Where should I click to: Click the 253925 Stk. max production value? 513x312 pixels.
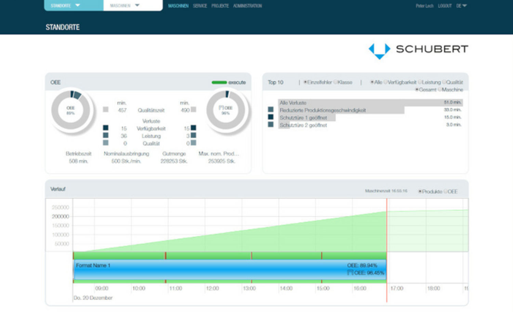click(222, 161)
